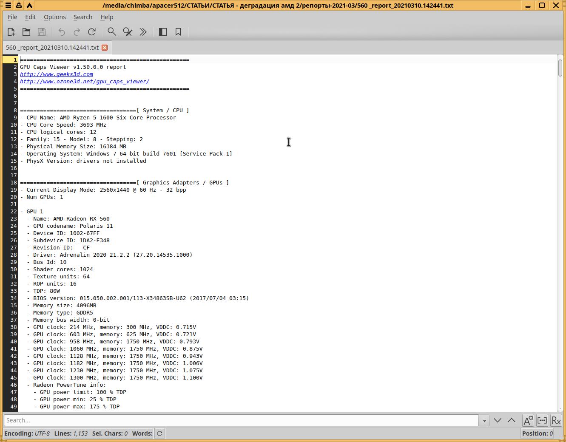
Task: Click the 'Subdevice ID: 1DA2-E348' line
Action: tap(68, 241)
